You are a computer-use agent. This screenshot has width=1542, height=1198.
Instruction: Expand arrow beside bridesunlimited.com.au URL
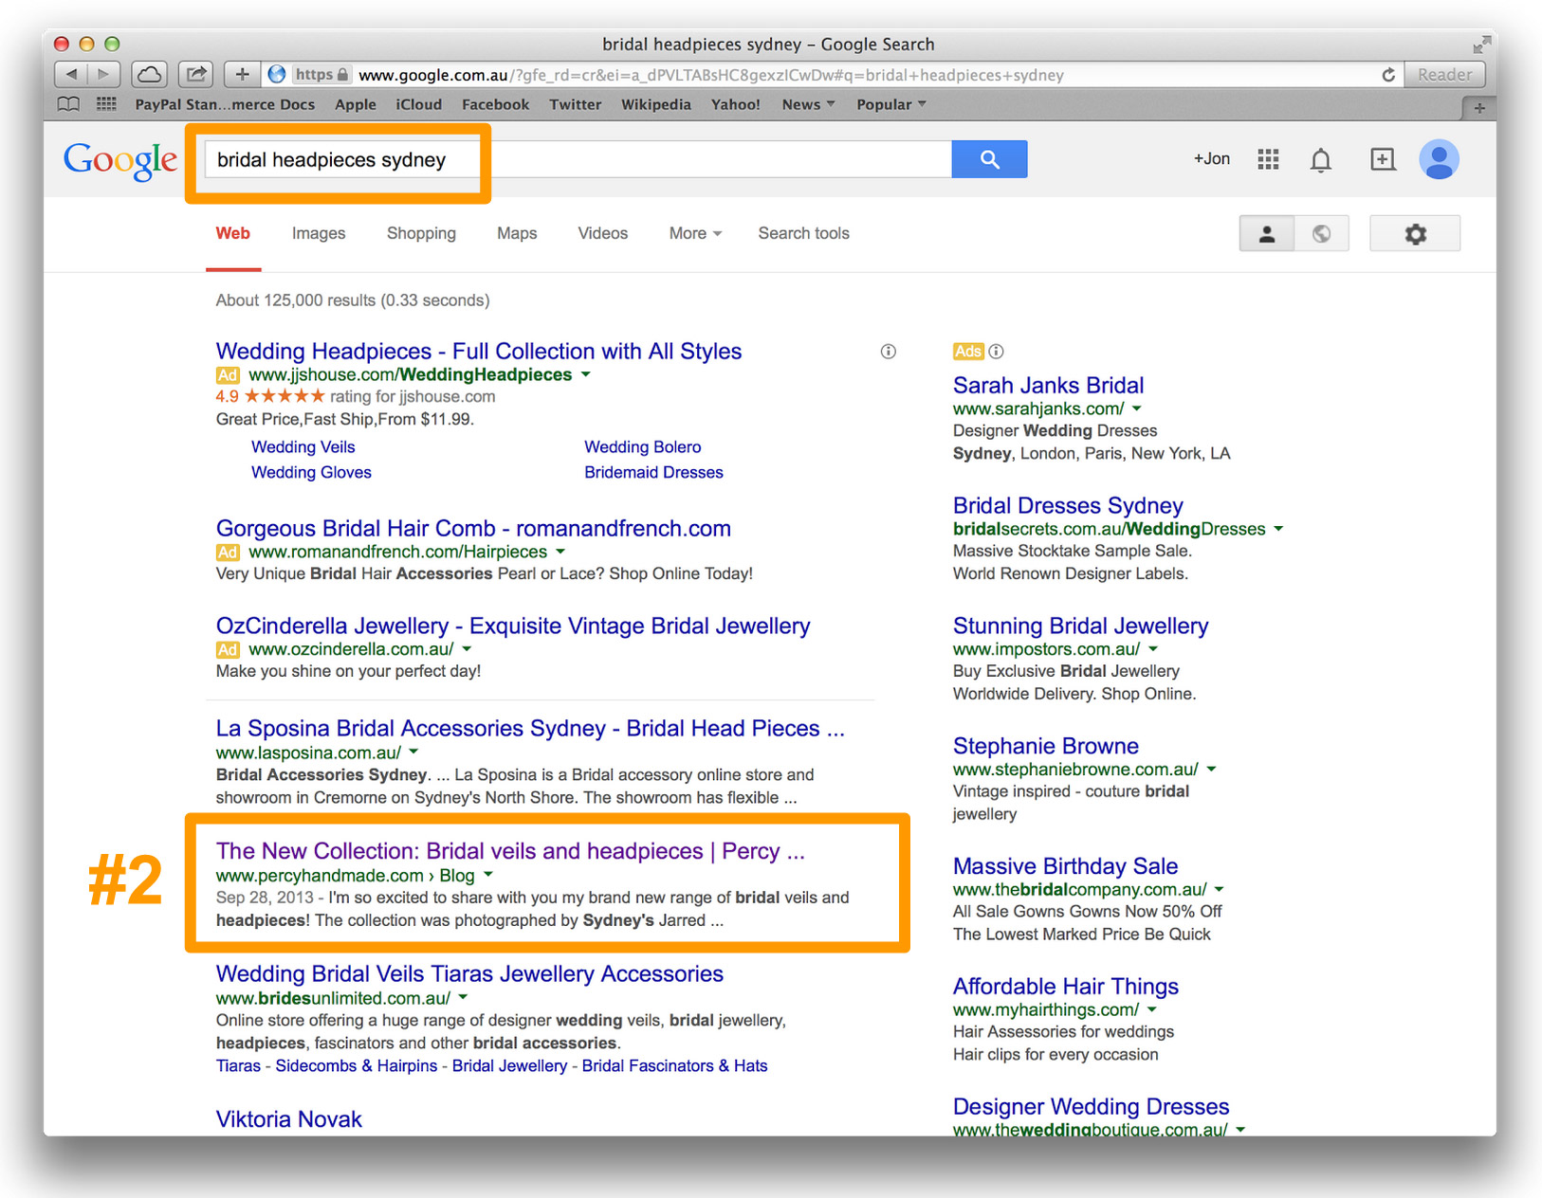click(463, 998)
